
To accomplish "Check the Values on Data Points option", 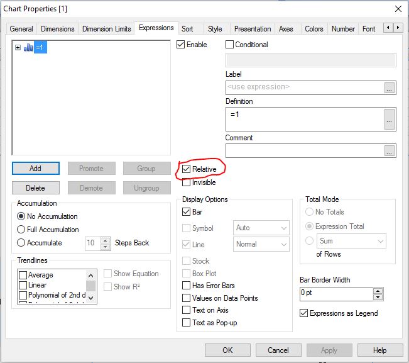I will 187,298.
